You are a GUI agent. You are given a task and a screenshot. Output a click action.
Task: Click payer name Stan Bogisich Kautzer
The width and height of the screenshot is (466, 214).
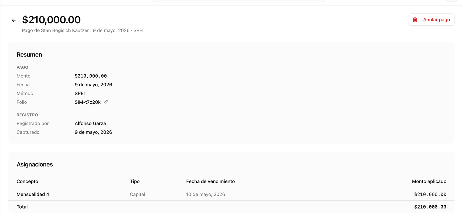[x=65, y=30]
